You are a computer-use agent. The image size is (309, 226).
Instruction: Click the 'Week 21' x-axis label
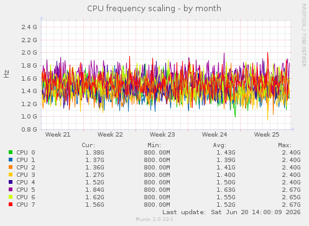58,135
